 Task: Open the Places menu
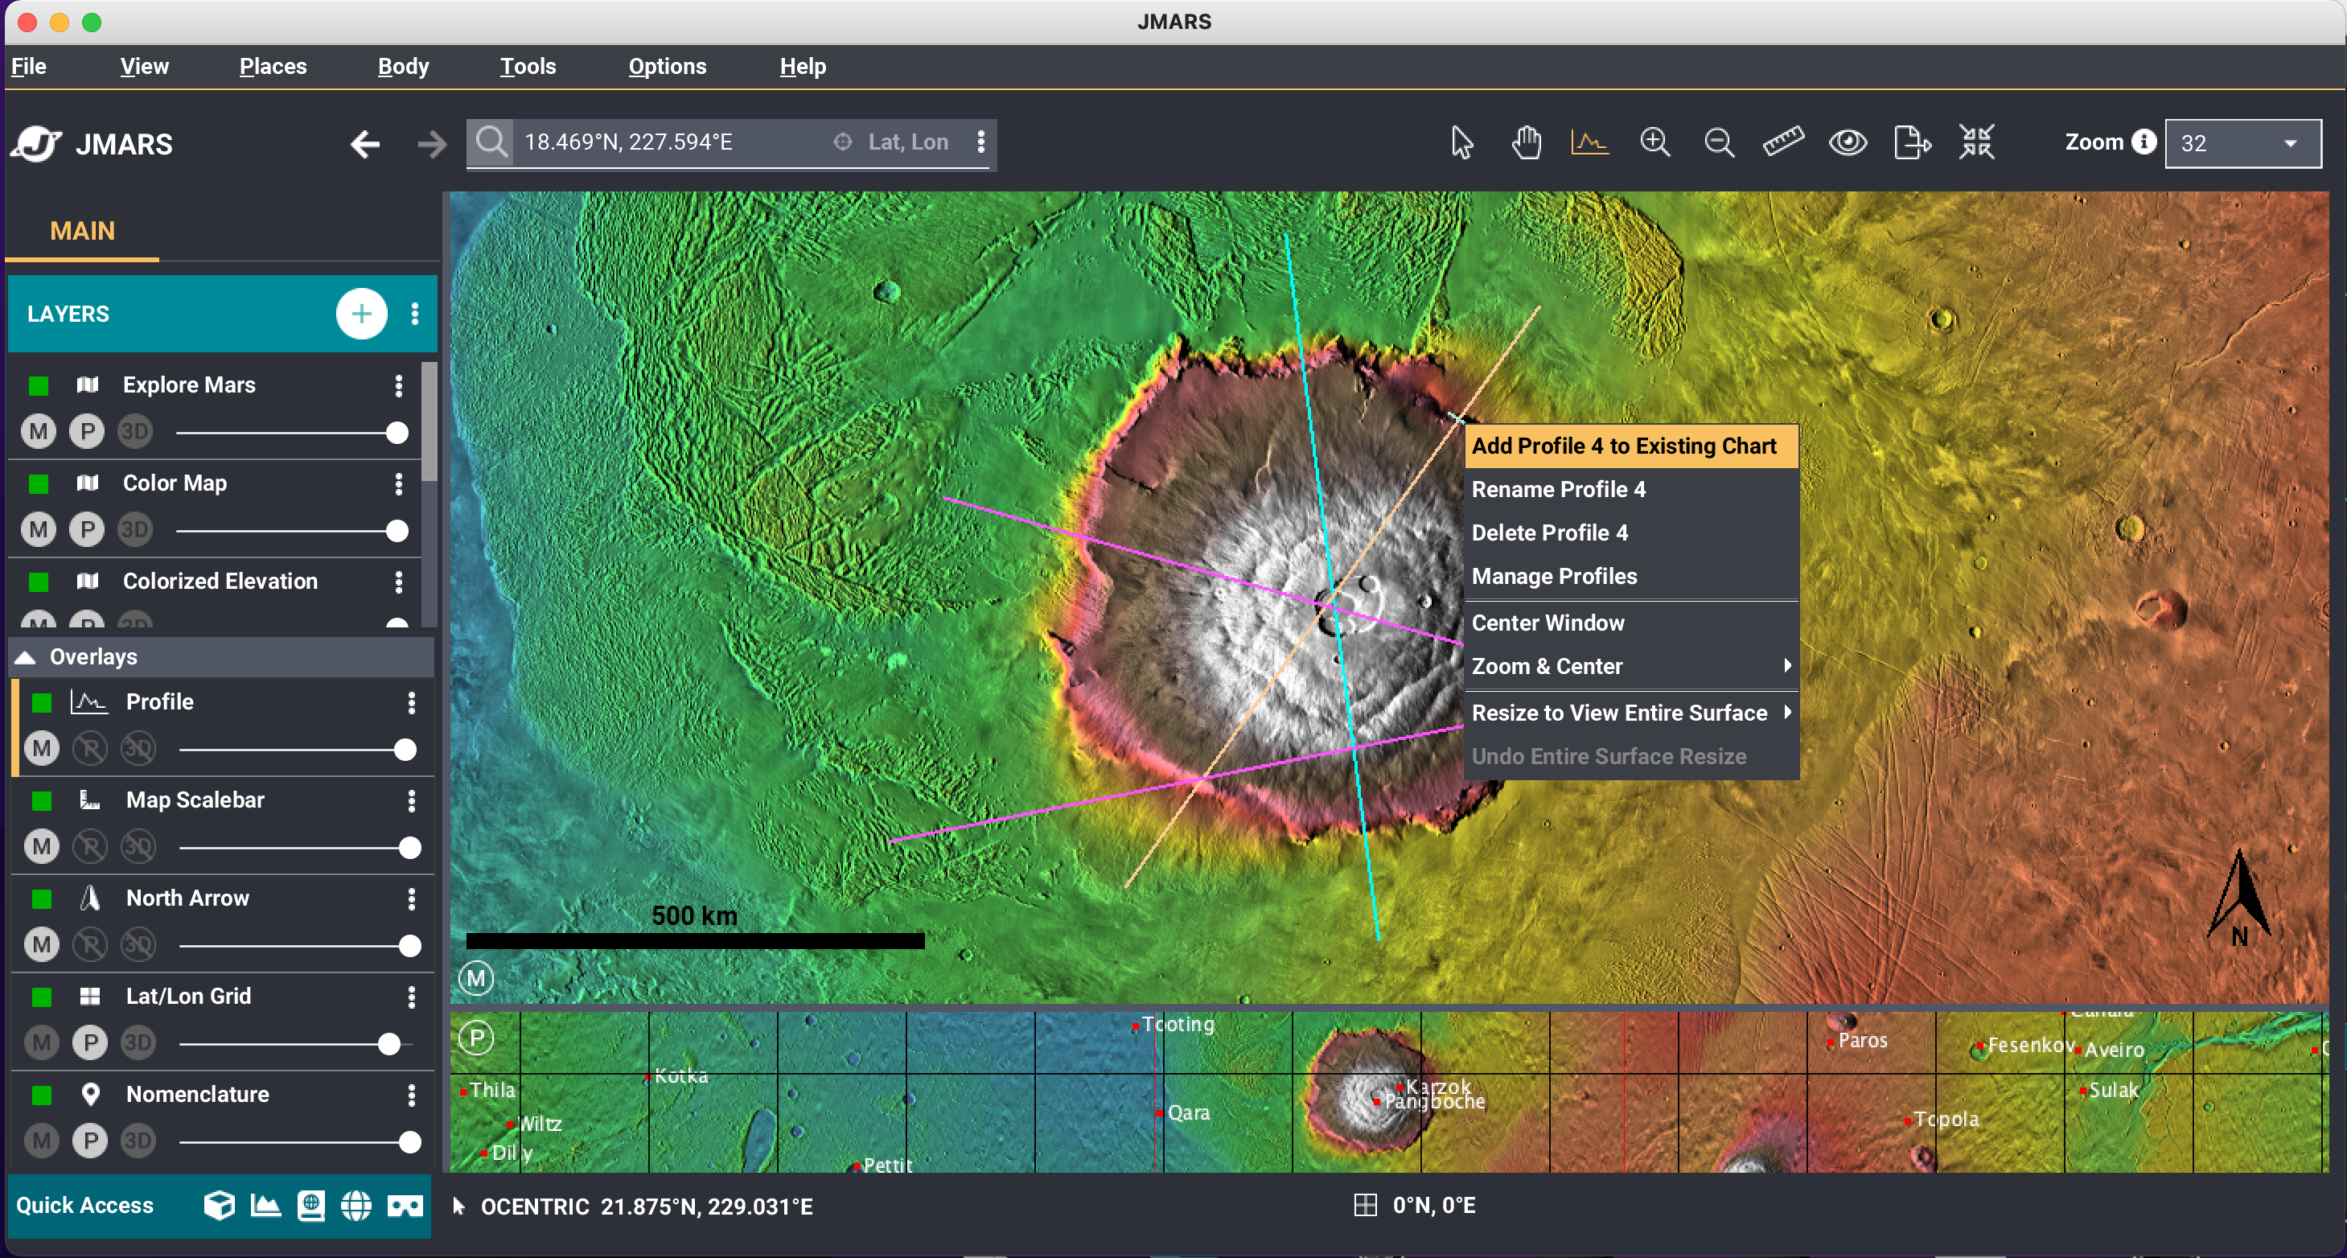tap(273, 67)
